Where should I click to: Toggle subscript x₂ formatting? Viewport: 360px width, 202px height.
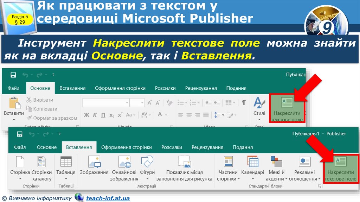(x=111, y=115)
